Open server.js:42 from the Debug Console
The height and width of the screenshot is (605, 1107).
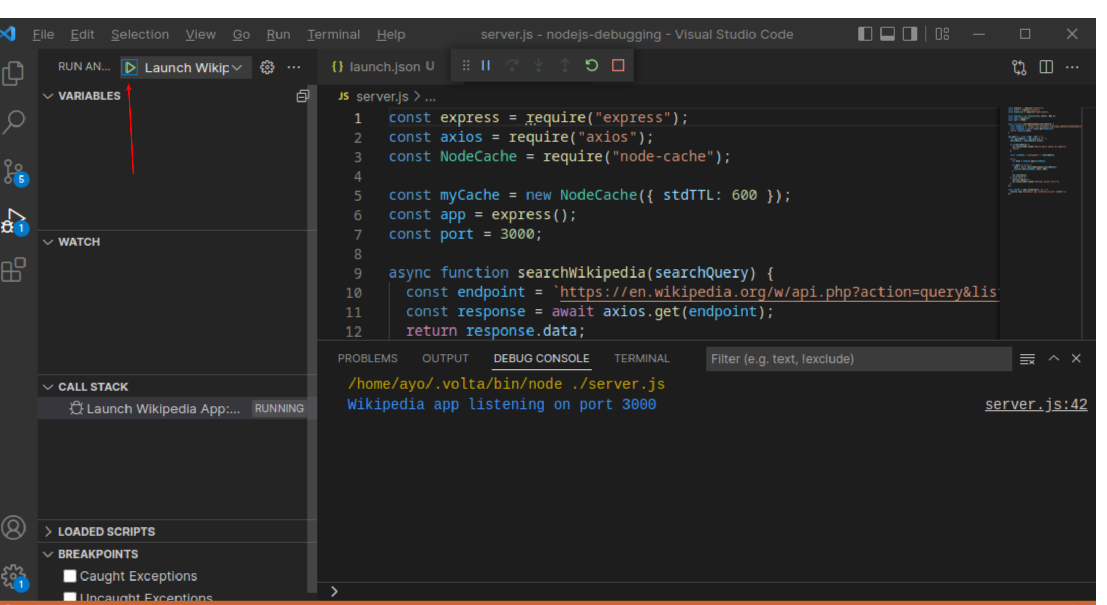[1036, 404]
